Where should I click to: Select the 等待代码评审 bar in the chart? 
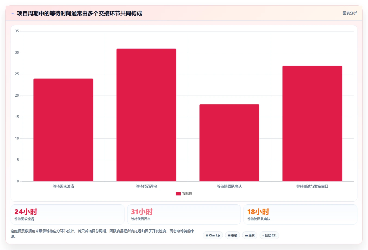pyautogui.click(x=146, y=115)
